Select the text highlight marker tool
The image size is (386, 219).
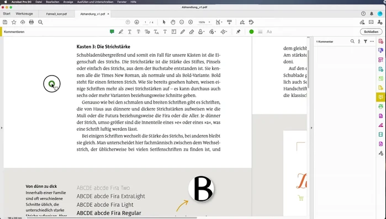(x=120, y=31)
